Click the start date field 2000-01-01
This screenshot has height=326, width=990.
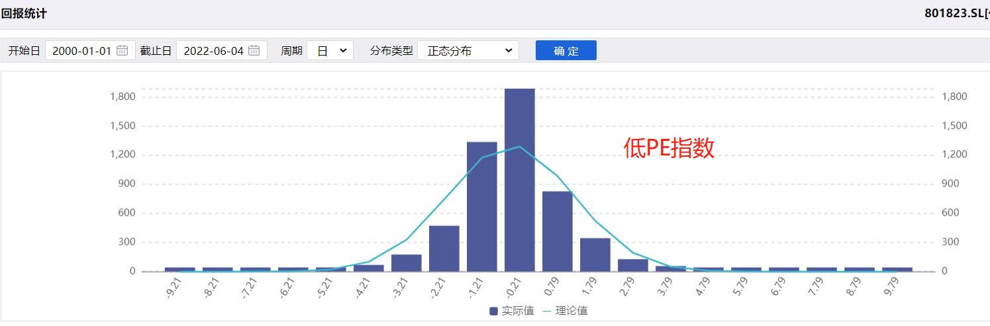(90, 50)
